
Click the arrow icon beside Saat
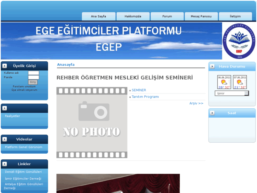pos(212,113)
